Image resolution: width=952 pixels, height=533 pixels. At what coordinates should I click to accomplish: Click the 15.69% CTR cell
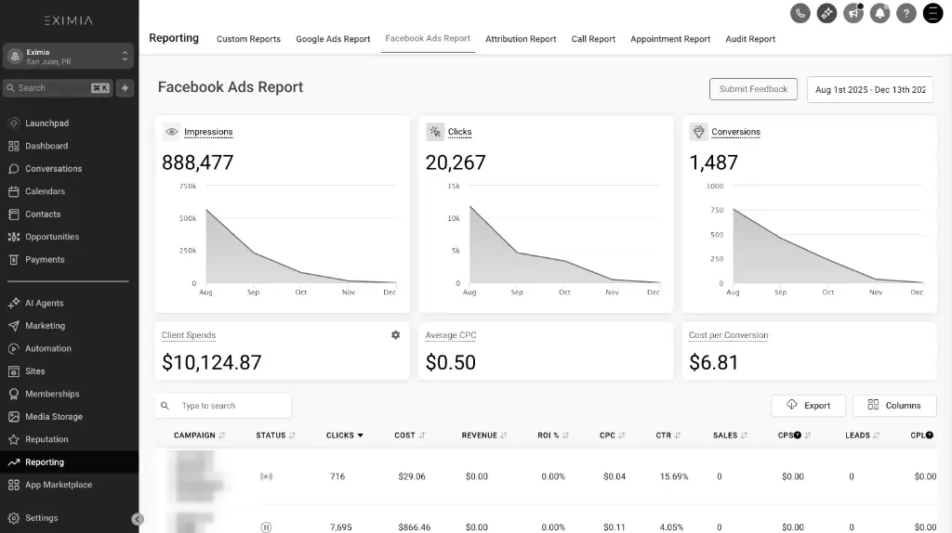[x=674, y=476]
